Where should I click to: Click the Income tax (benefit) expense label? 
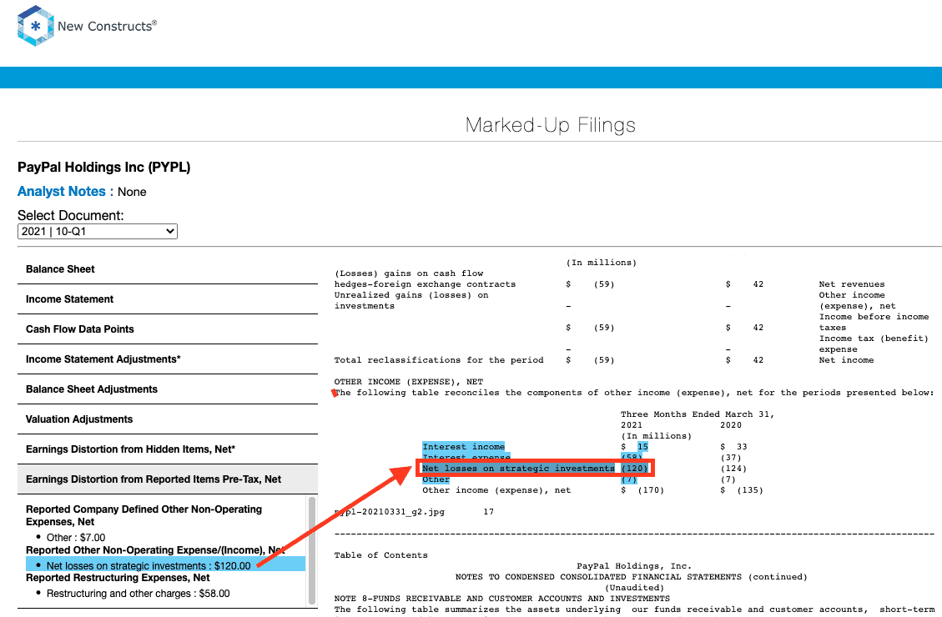[x=874, y=344]
